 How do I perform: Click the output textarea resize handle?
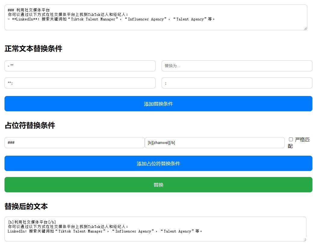(305, 240)
